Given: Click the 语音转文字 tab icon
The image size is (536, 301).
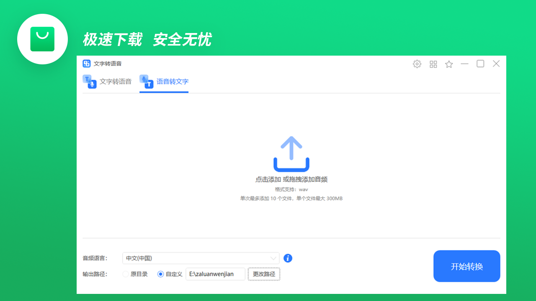Looking at the screenshot, I should point(147,81).
